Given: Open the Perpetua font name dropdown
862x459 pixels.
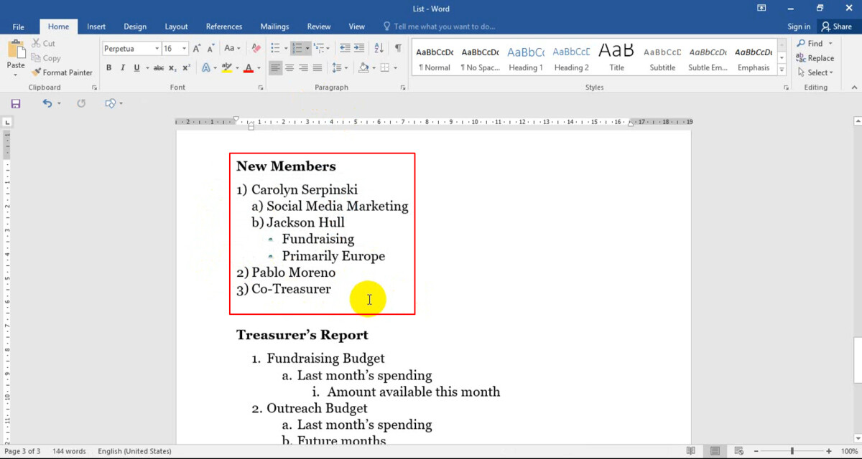Looking at the screenshot, I should click(x=157, y=49).
